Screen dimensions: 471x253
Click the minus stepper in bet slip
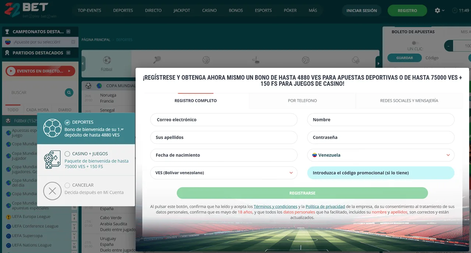tap(449, 46)
